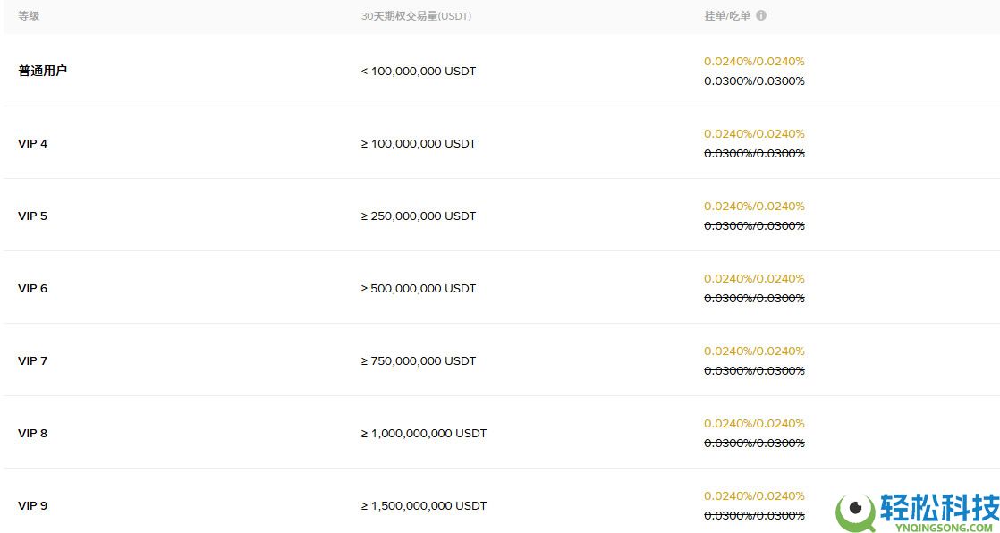The width and height of the screenshot is (1000, 533).
Task: Select the VIP 5 level label
Action: tap(32, 216)
